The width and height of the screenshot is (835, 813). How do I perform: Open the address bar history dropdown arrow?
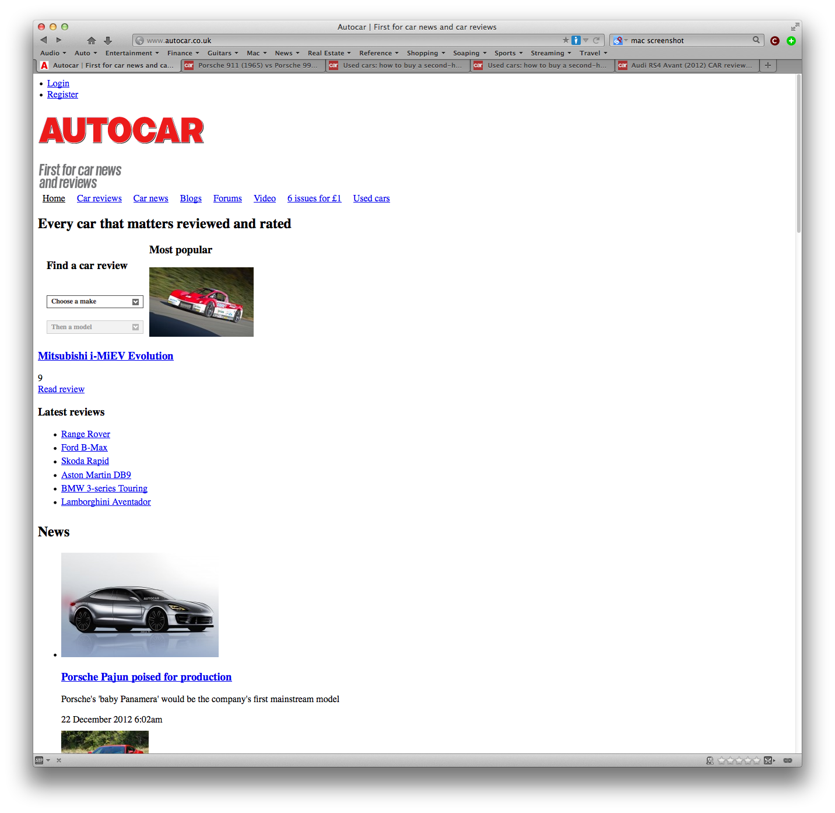click(x=586, y=40)
